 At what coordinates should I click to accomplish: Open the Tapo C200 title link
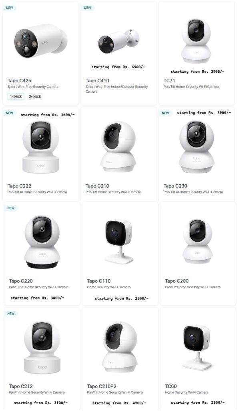(x=177, y=281)
